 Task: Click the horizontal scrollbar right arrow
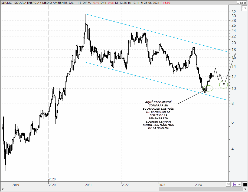coord(245,189)
